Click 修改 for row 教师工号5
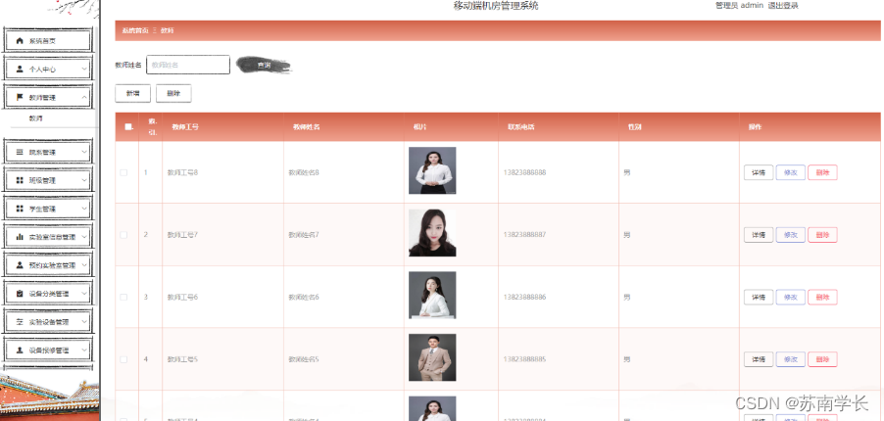This screenshot has height=421, width=884. click(791, 359)
